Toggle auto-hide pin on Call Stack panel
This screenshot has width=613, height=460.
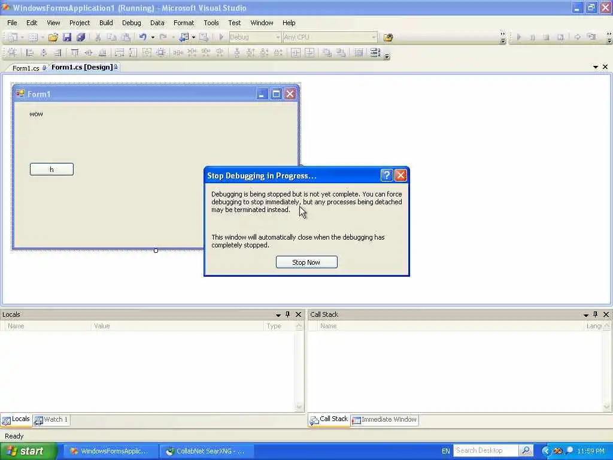point(596,314)
